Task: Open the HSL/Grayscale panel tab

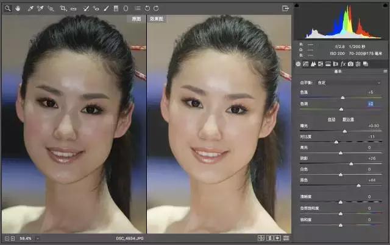Action: tap(321, 64)
